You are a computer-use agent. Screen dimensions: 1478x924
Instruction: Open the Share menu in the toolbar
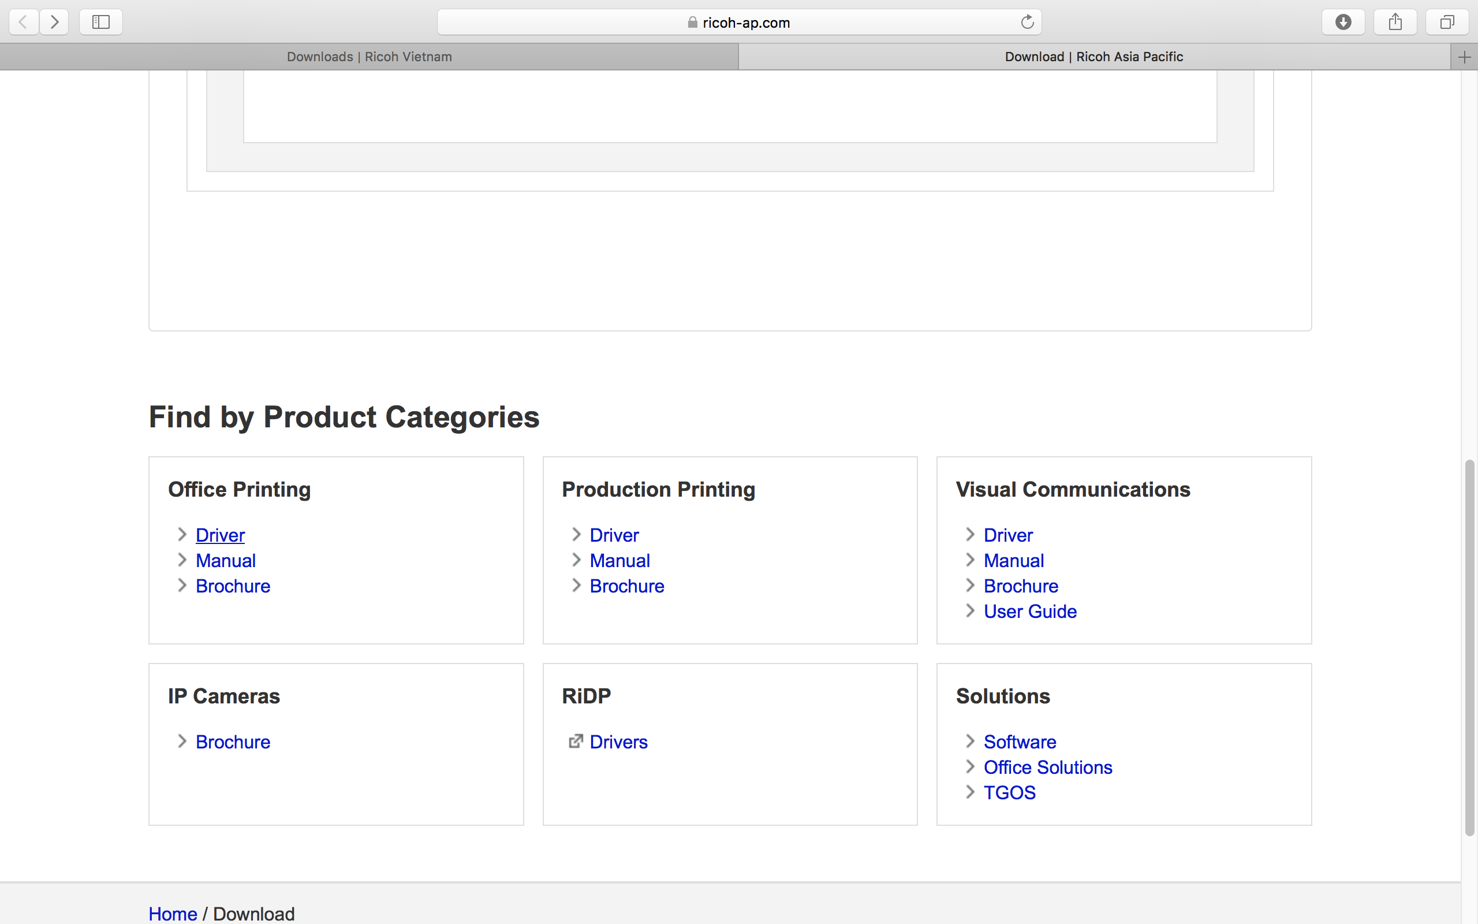(x=1395, y=23)
